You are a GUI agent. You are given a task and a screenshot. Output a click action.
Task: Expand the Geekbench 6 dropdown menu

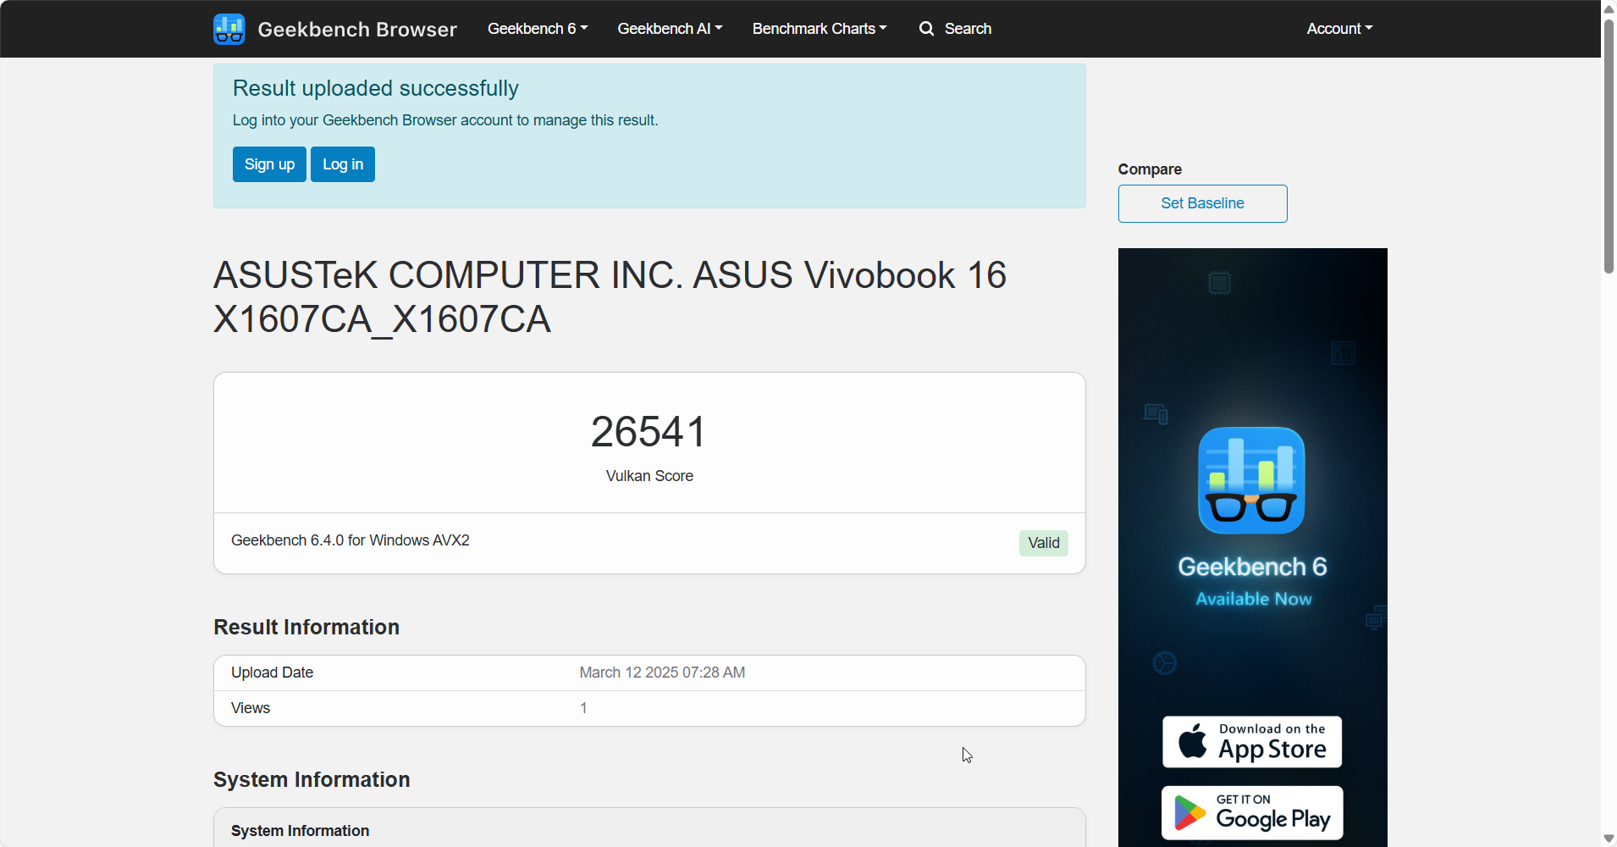coord(538,29)
